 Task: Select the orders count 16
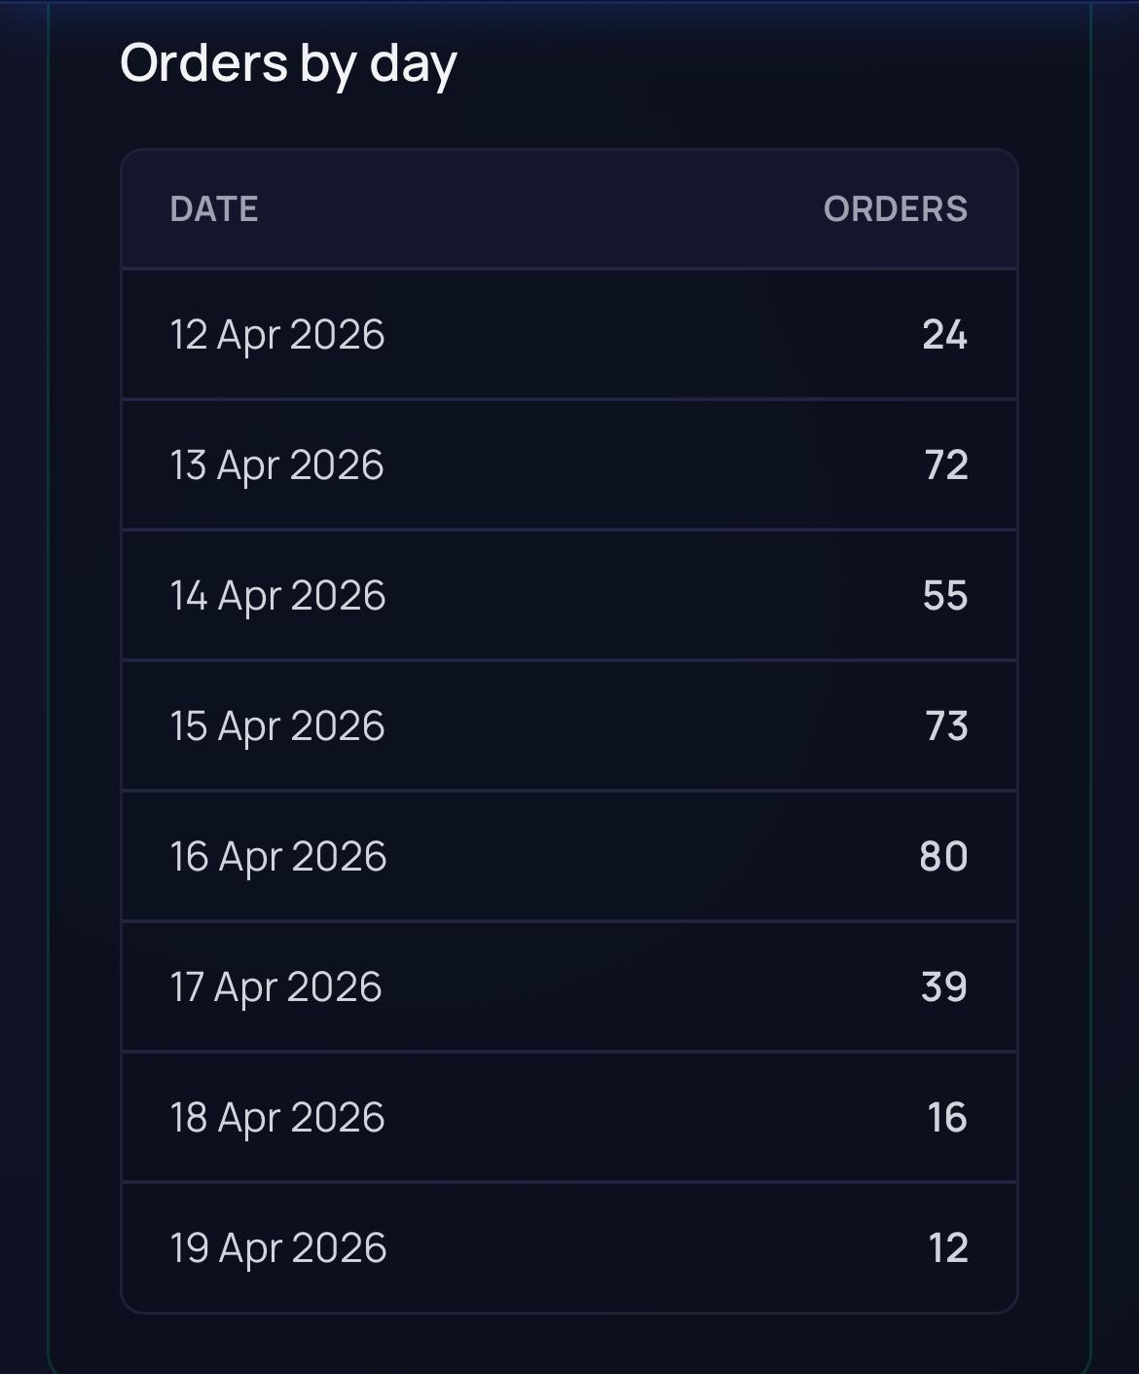946,1117
